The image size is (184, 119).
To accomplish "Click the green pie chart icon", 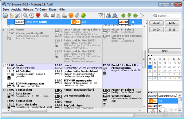I will coord(83,15).
